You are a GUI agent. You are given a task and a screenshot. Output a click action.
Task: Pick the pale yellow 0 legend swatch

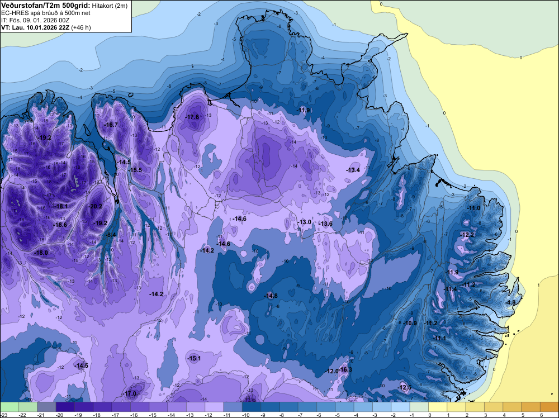pos(438,407)
